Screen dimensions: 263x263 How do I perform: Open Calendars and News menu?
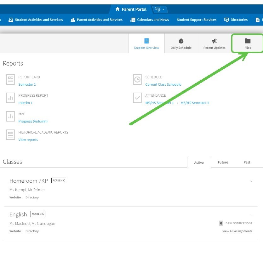[x=150, y=20]
